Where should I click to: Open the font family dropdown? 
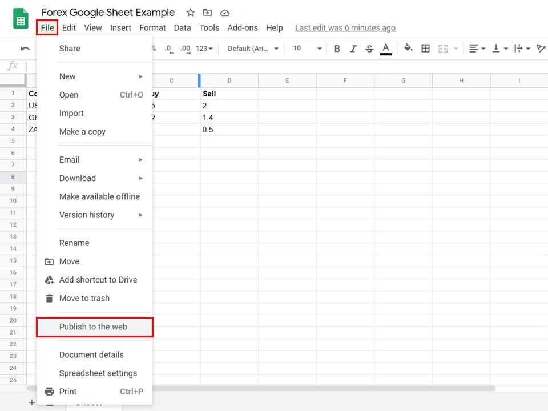pyautogui.click(x=251, y=49)
